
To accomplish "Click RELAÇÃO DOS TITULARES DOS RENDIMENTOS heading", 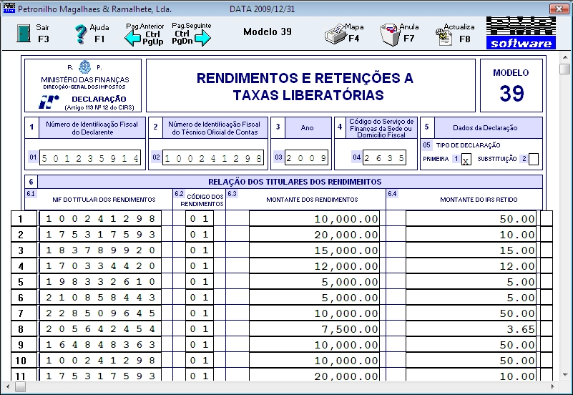I will (295, 182).
